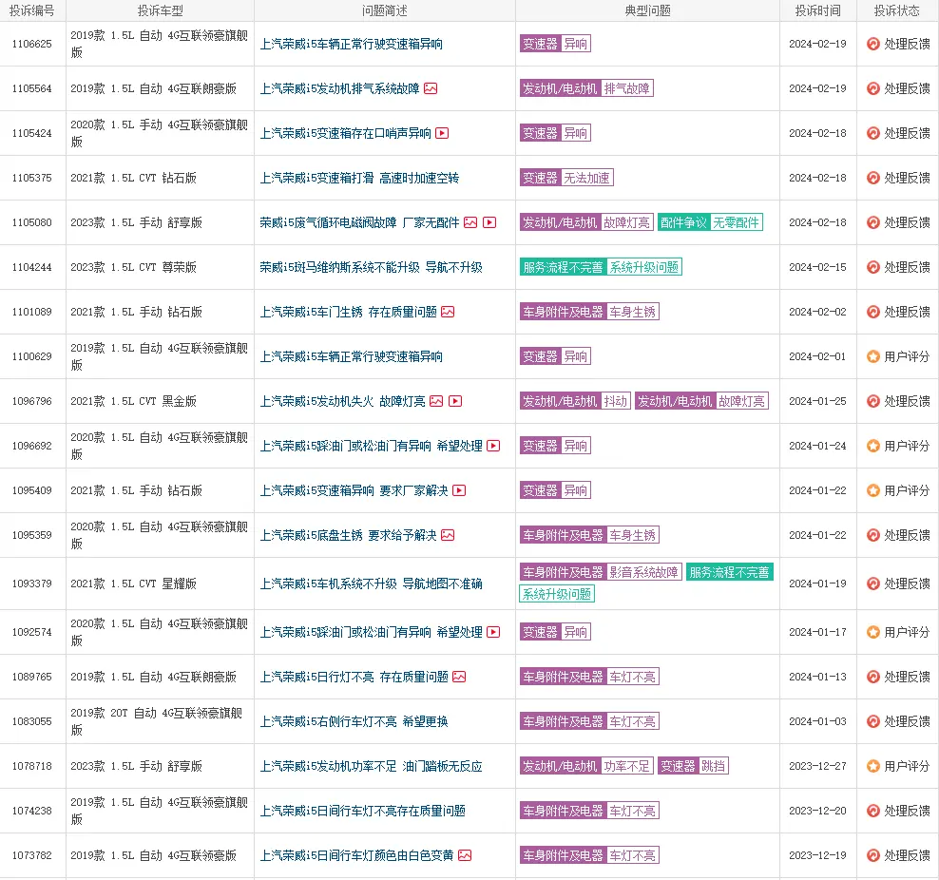Open image icon for complaint 1089765 daytime lights
Screen dimensions: 939x880
tap(459, 677)
